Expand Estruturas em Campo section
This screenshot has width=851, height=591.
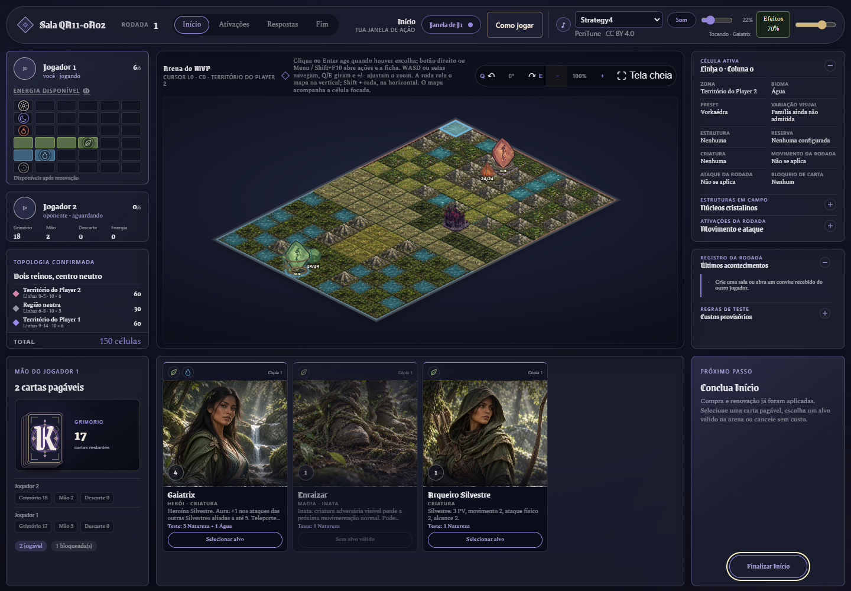coord(830,204)
